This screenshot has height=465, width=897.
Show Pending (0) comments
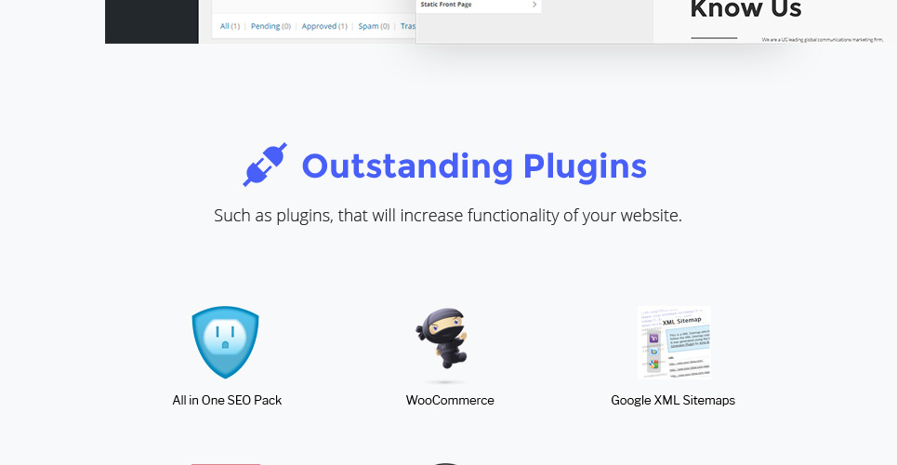point(270,26)
